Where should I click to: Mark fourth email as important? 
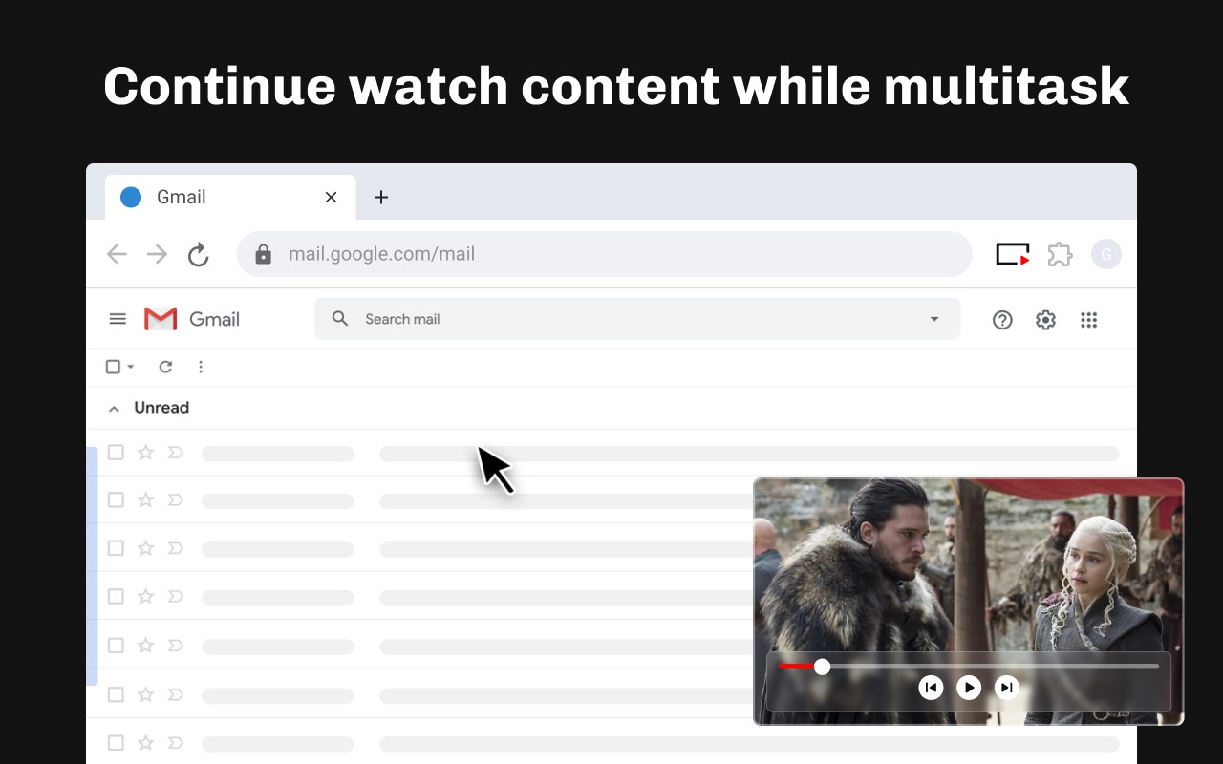(175, 597)
